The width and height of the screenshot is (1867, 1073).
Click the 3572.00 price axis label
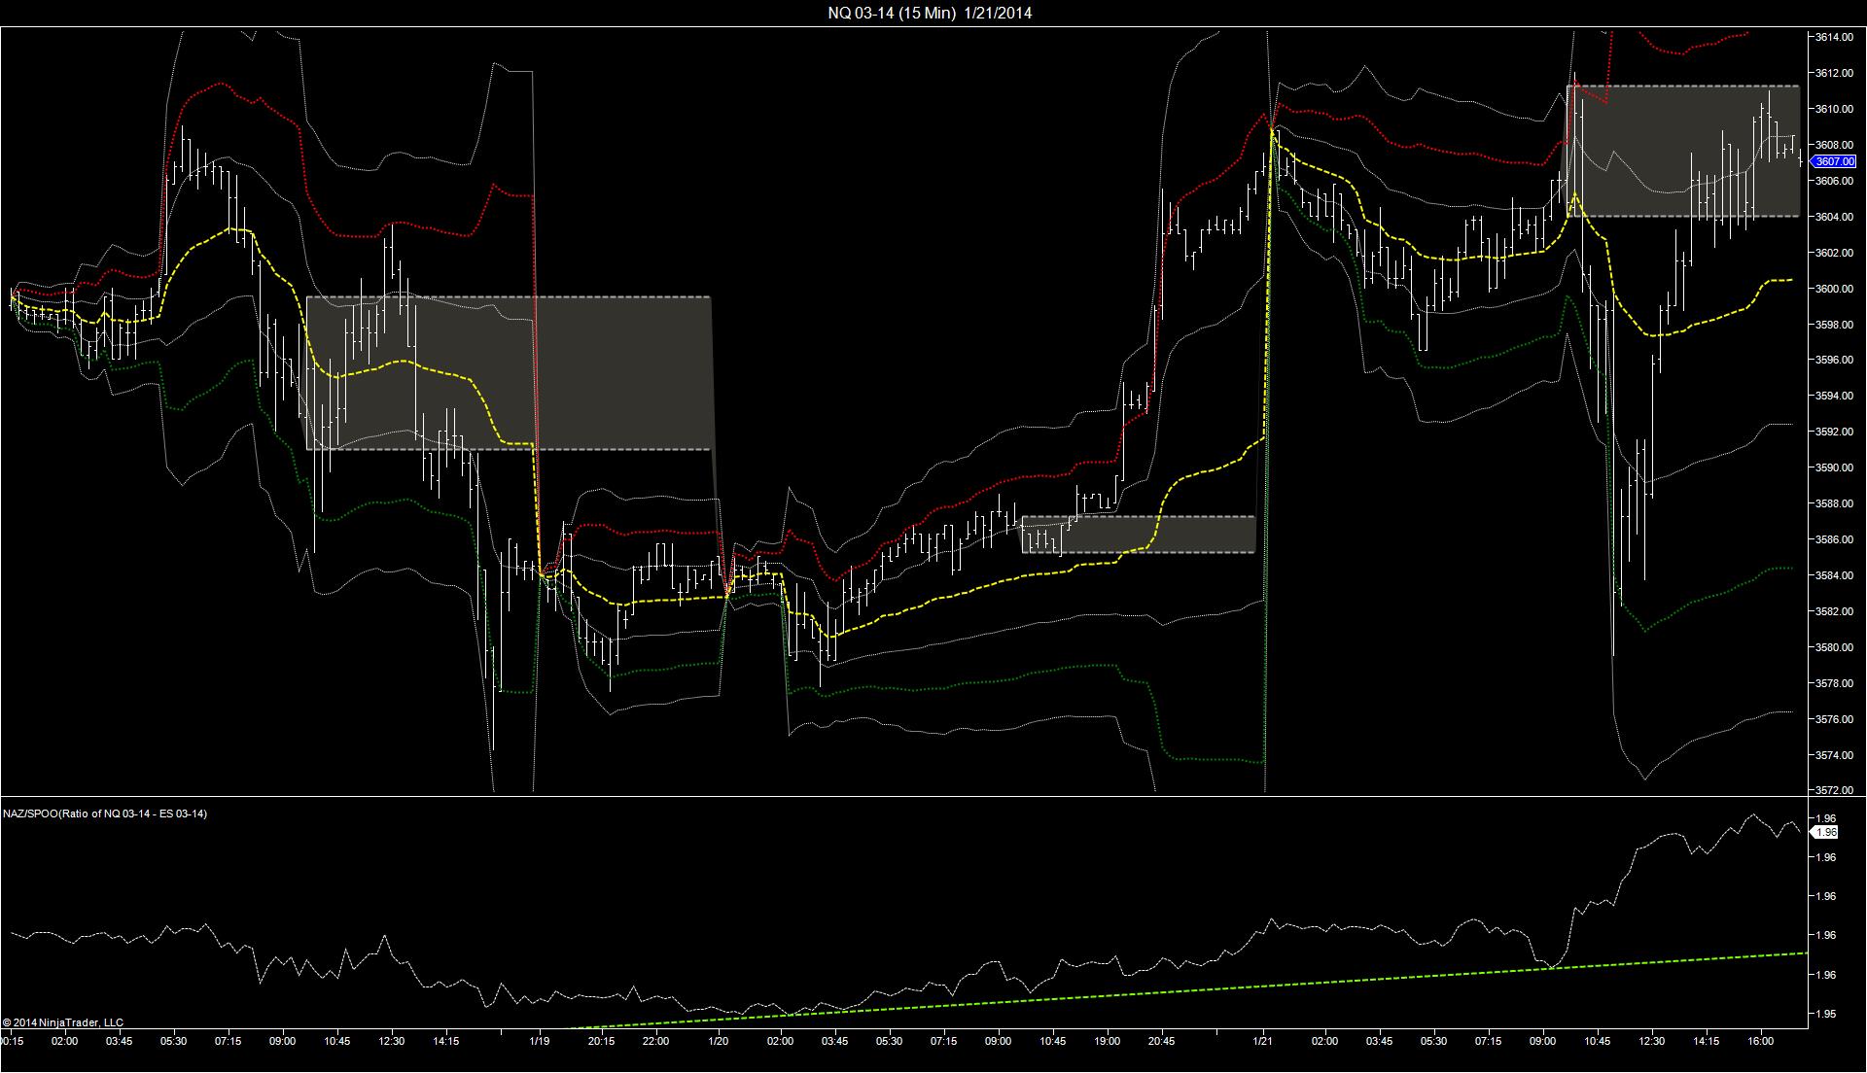(x=1834, y=790)
